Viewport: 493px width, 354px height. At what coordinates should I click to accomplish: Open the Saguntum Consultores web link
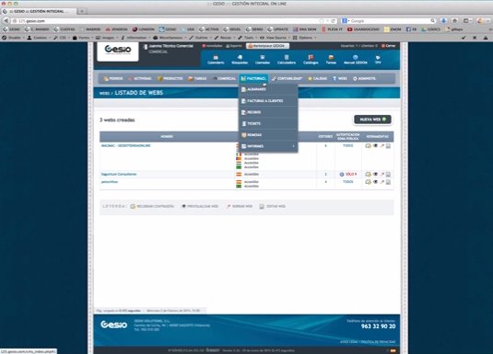click(119, 174)
